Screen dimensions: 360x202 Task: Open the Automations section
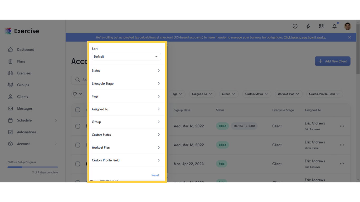tap(27, 132)
